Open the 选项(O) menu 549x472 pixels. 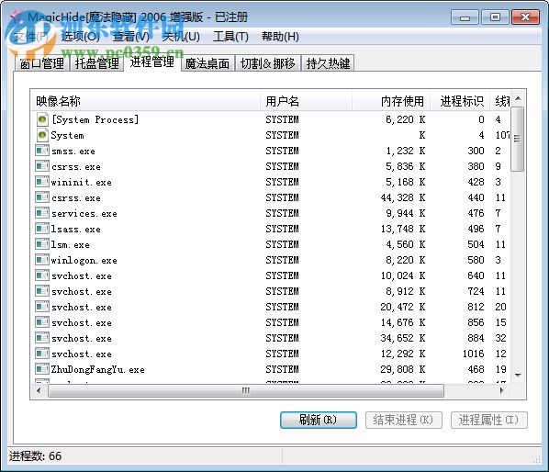[80, 37]
